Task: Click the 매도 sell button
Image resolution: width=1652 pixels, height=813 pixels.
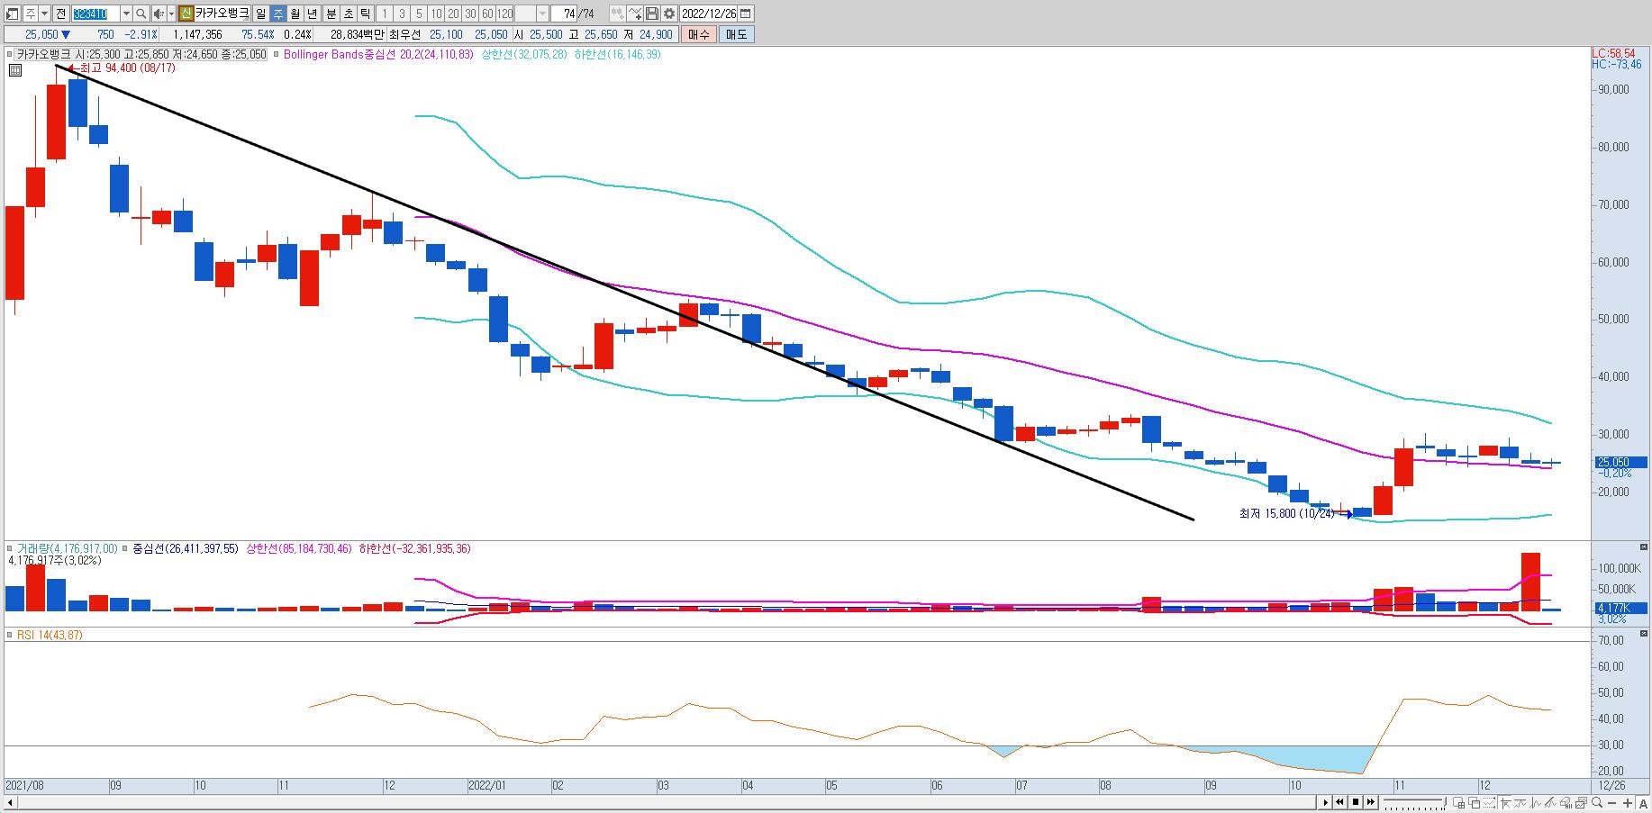Action: point(736,34)
